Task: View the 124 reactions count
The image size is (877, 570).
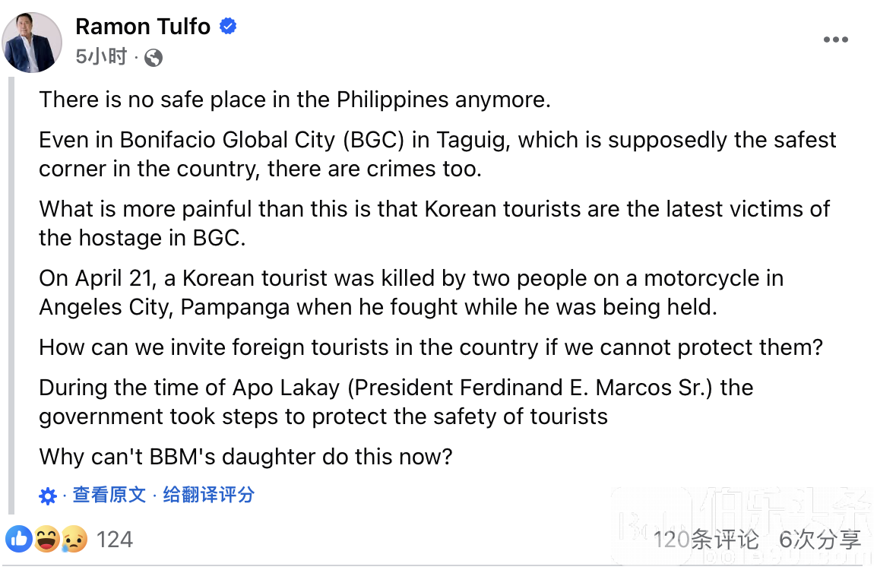Action: (x=115, y=540)
